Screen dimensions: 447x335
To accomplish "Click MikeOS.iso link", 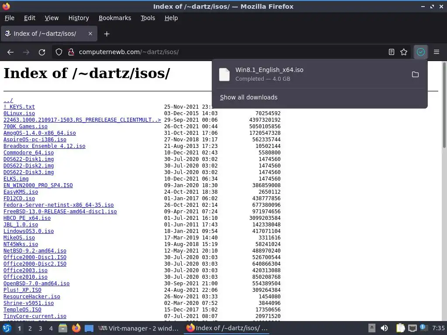I will pos(19,238).
